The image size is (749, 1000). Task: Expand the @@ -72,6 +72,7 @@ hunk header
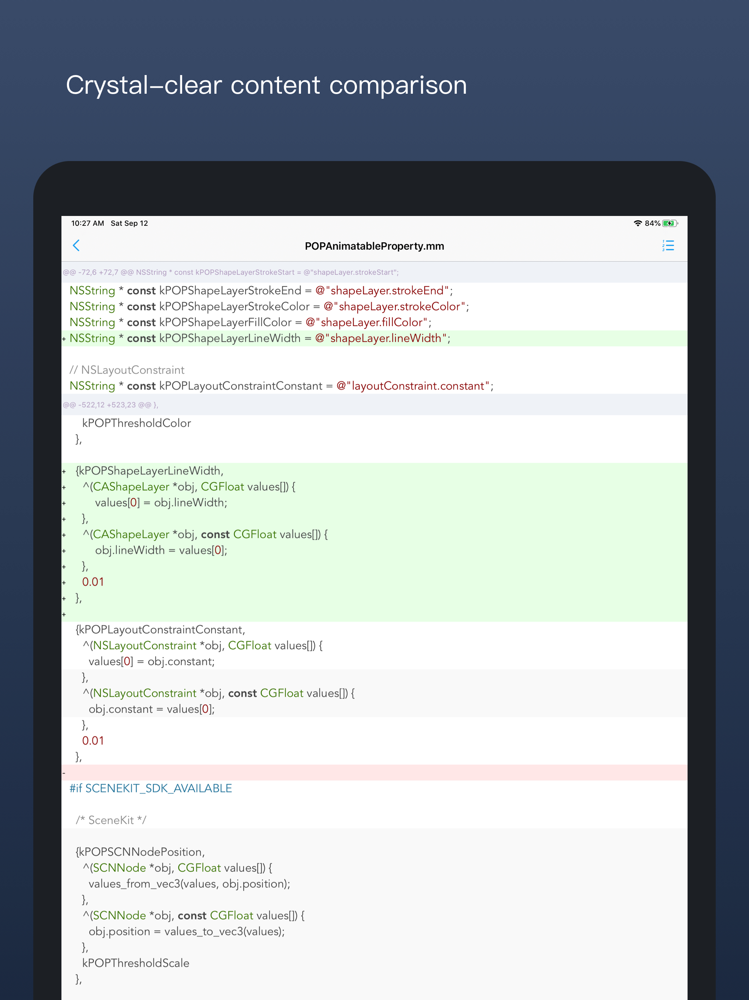pos(230,272)
